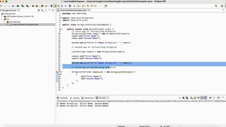Click the Clear Console icon
Viewport: 226px width, 127px height.
tap(191, 98)
